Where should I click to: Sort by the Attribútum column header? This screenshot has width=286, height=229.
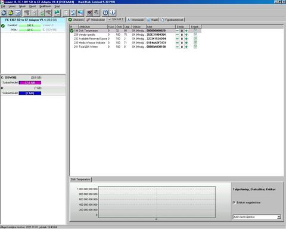click(x=93, y=27)
